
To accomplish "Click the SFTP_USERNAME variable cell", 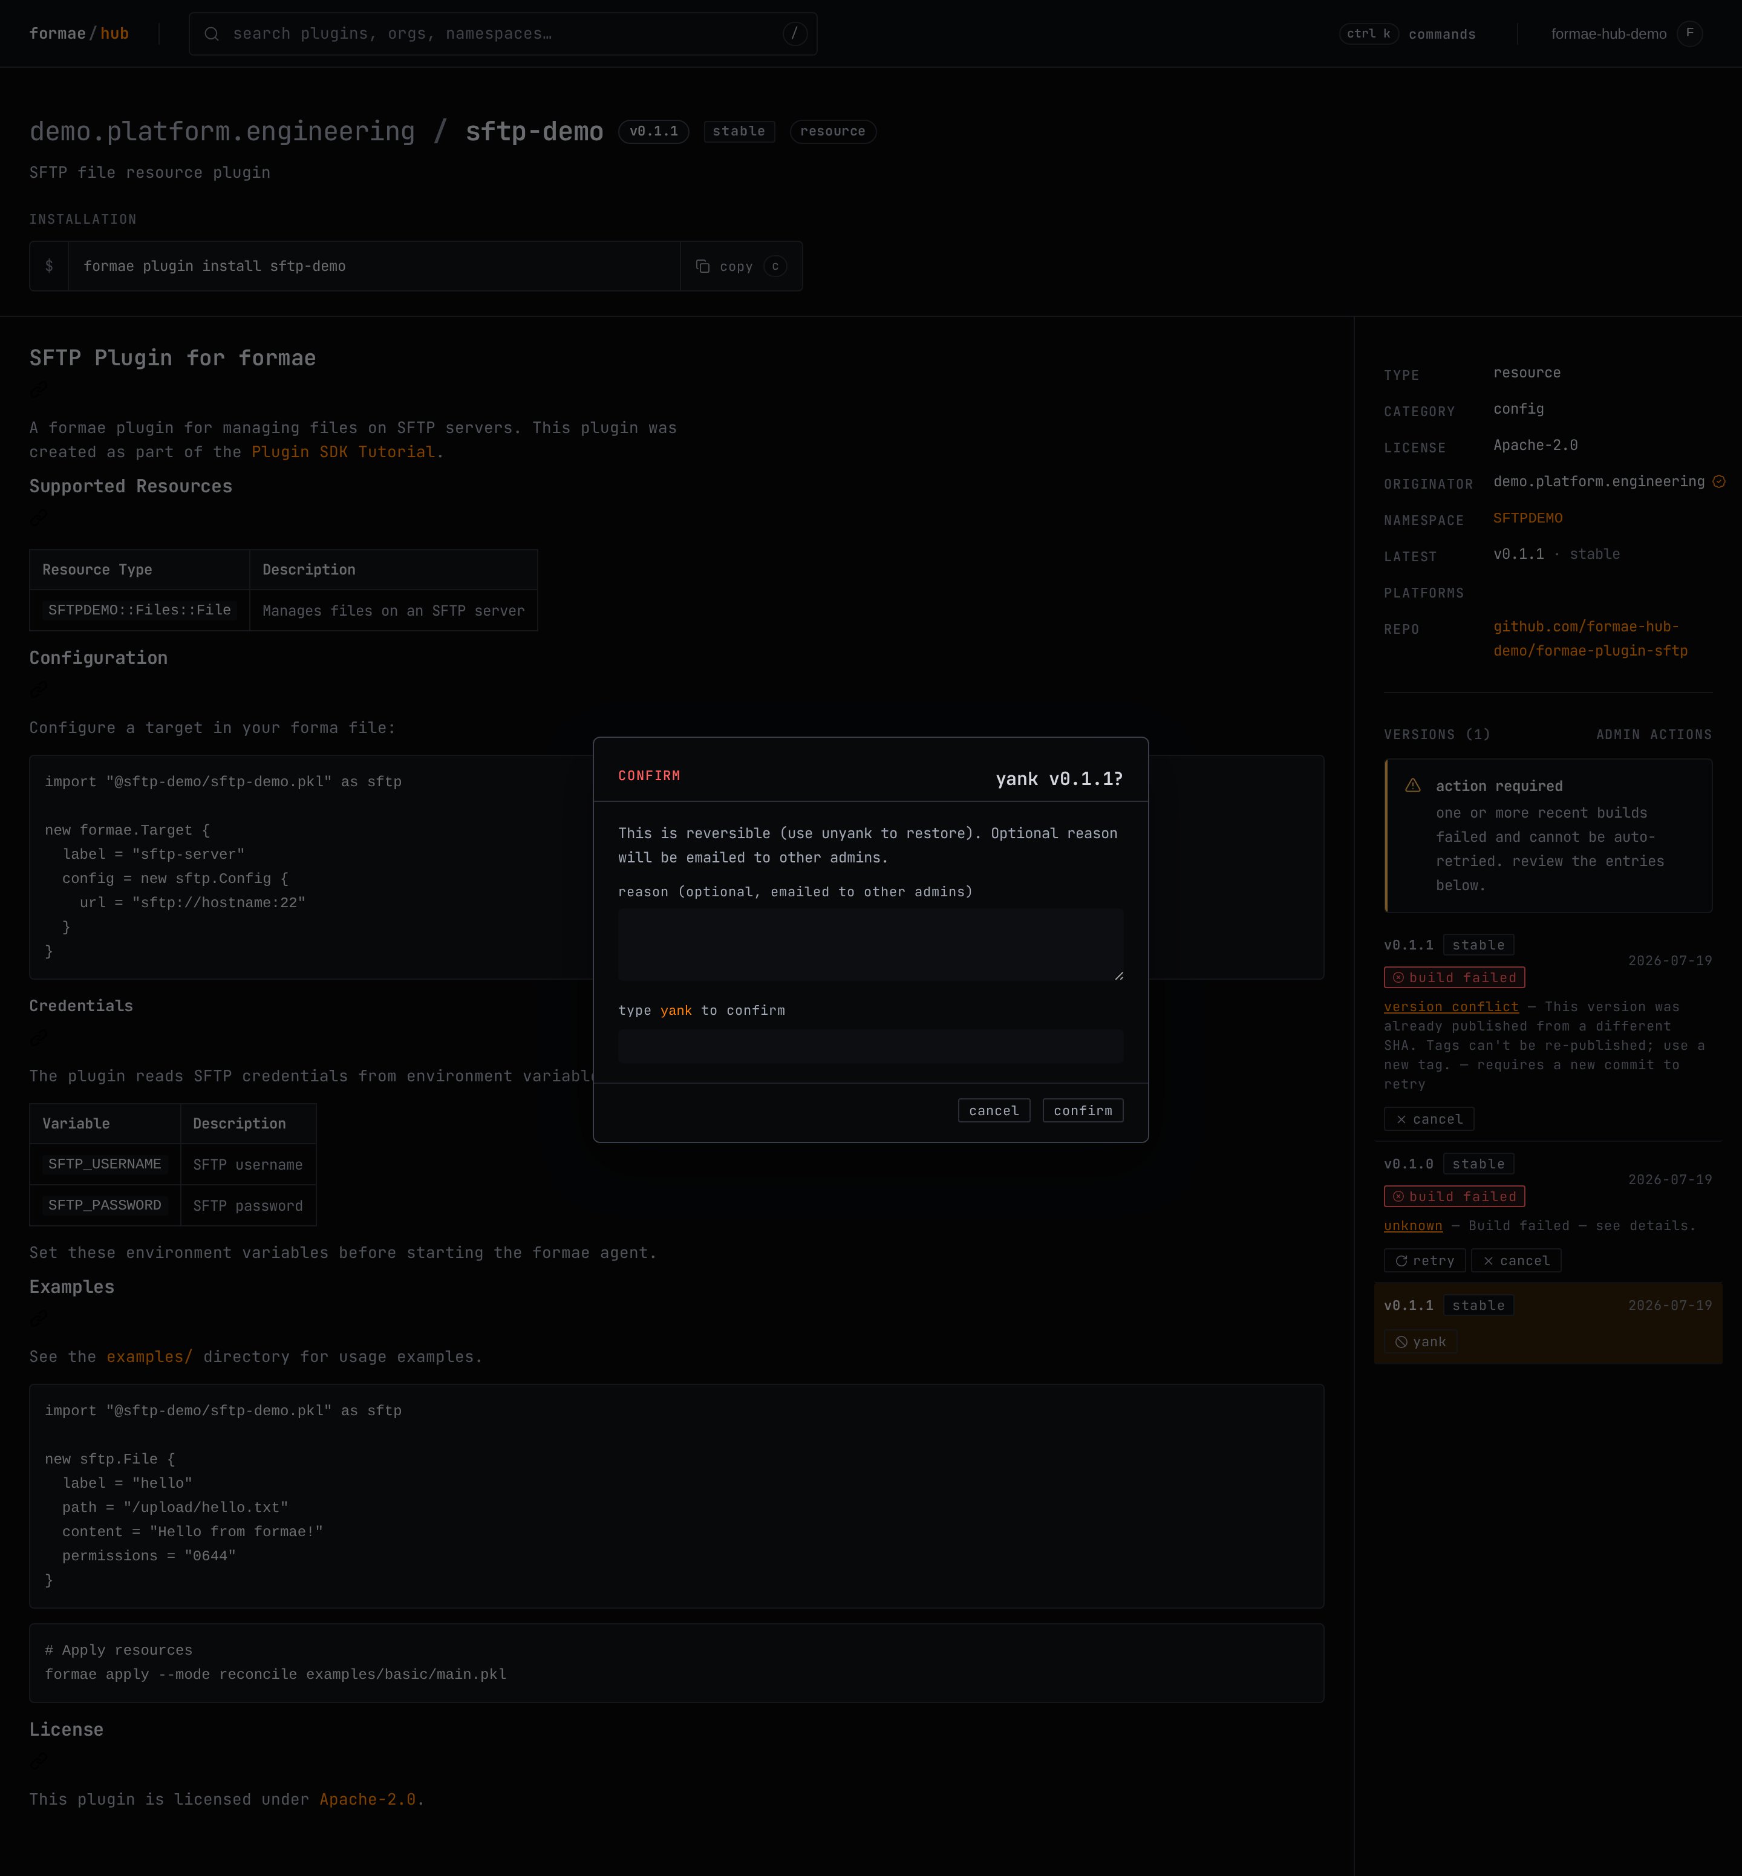I will coord(105,1164).
